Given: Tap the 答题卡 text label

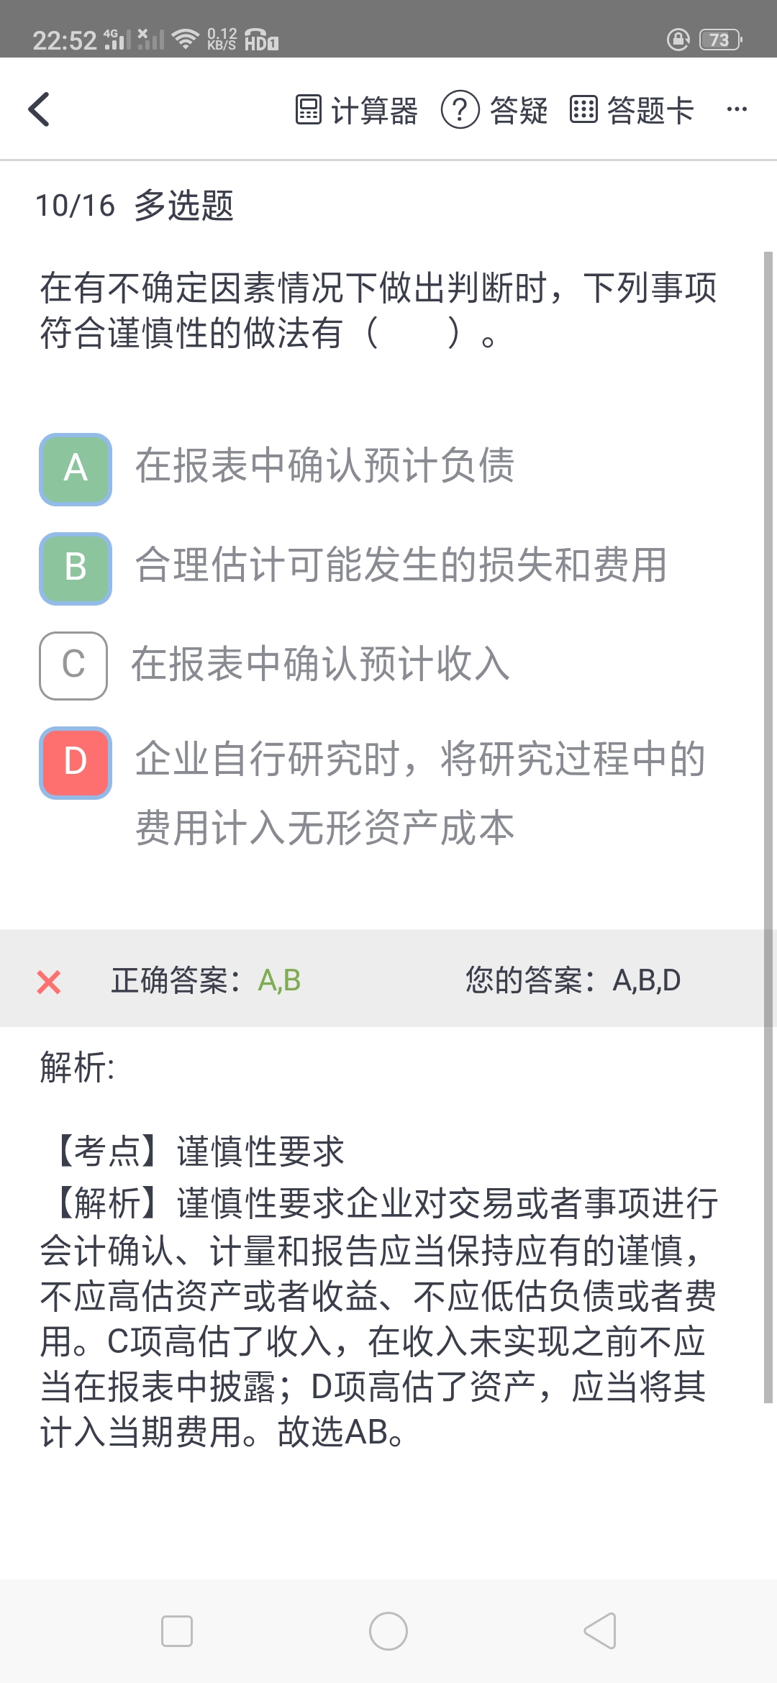Looking at the screenshot, I should [650, 111].
